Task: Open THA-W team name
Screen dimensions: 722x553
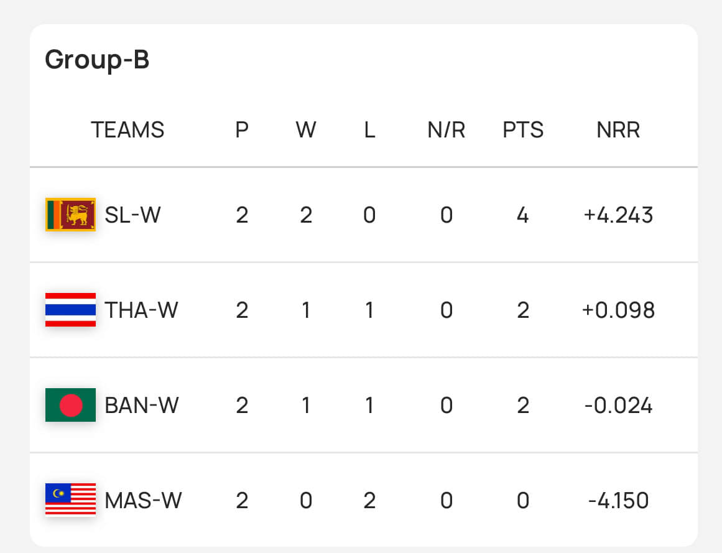Action: pos(141,310)
